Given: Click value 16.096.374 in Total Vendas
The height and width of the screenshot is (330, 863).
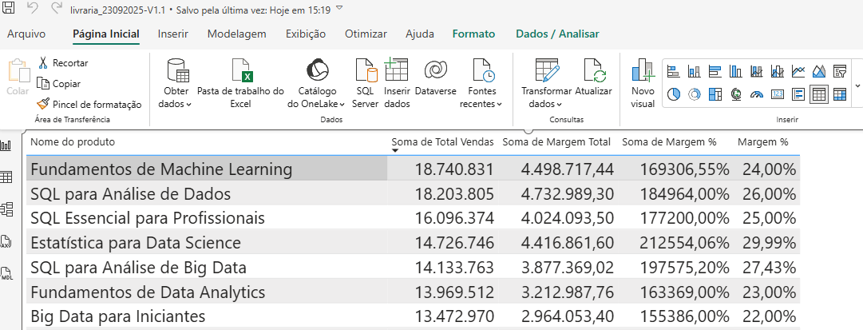Looking at the screenshot, I should click(x=454, y=218).
